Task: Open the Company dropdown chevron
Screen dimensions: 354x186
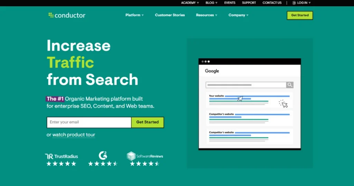Action: (x=247, y=15)
